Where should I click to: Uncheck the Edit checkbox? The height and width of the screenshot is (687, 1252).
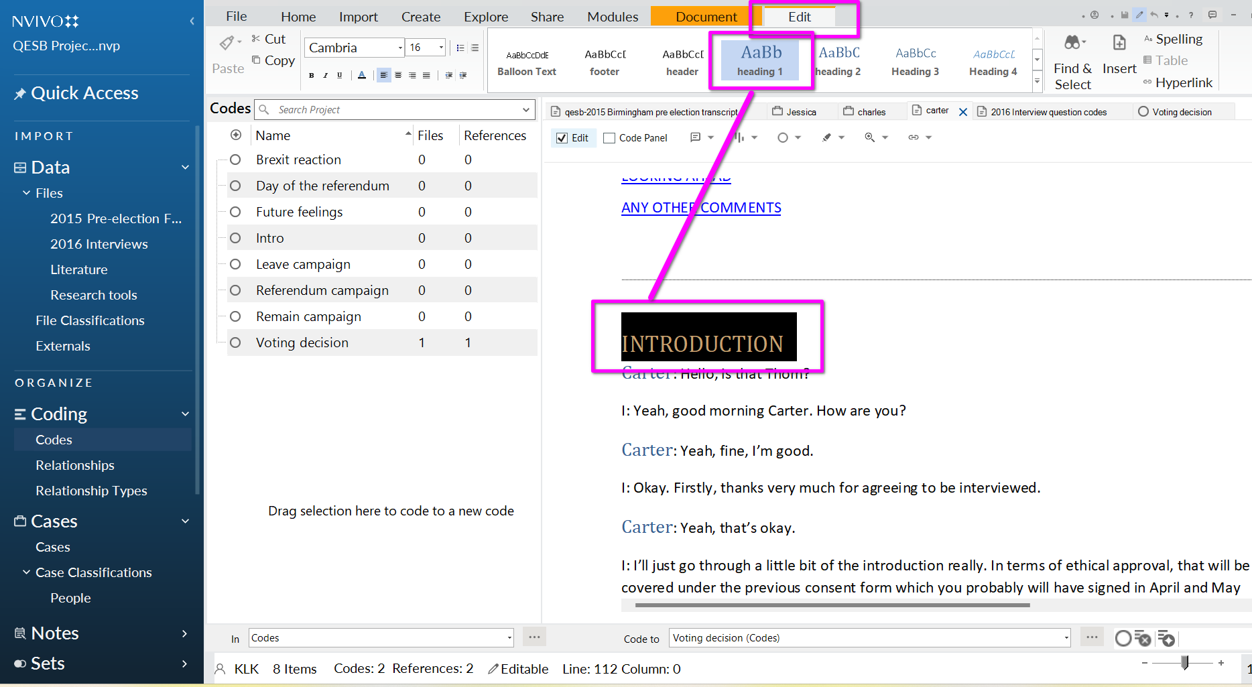pos(562,138)
